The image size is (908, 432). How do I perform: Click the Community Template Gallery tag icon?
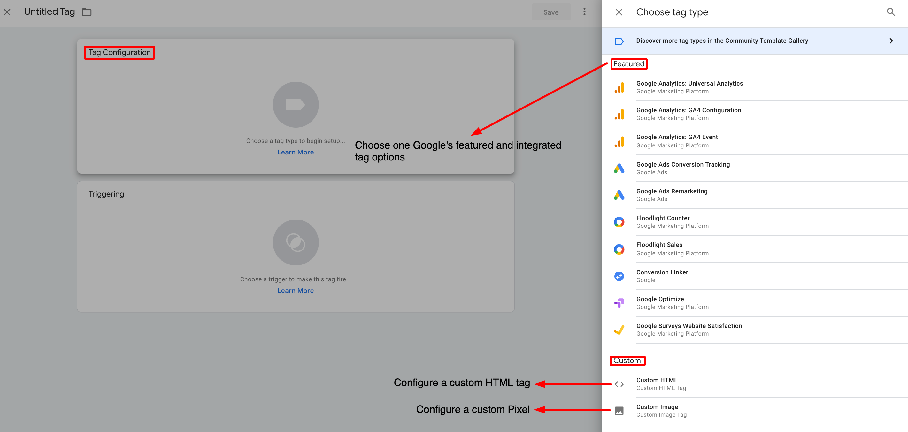pyautogui.click(x=619, y=41)
